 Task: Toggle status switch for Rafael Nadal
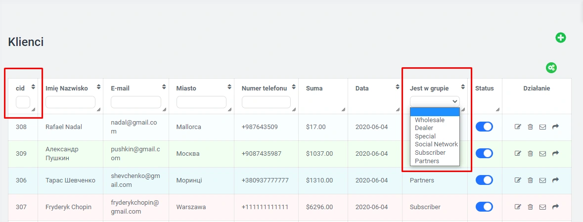[x=484, y=127]
